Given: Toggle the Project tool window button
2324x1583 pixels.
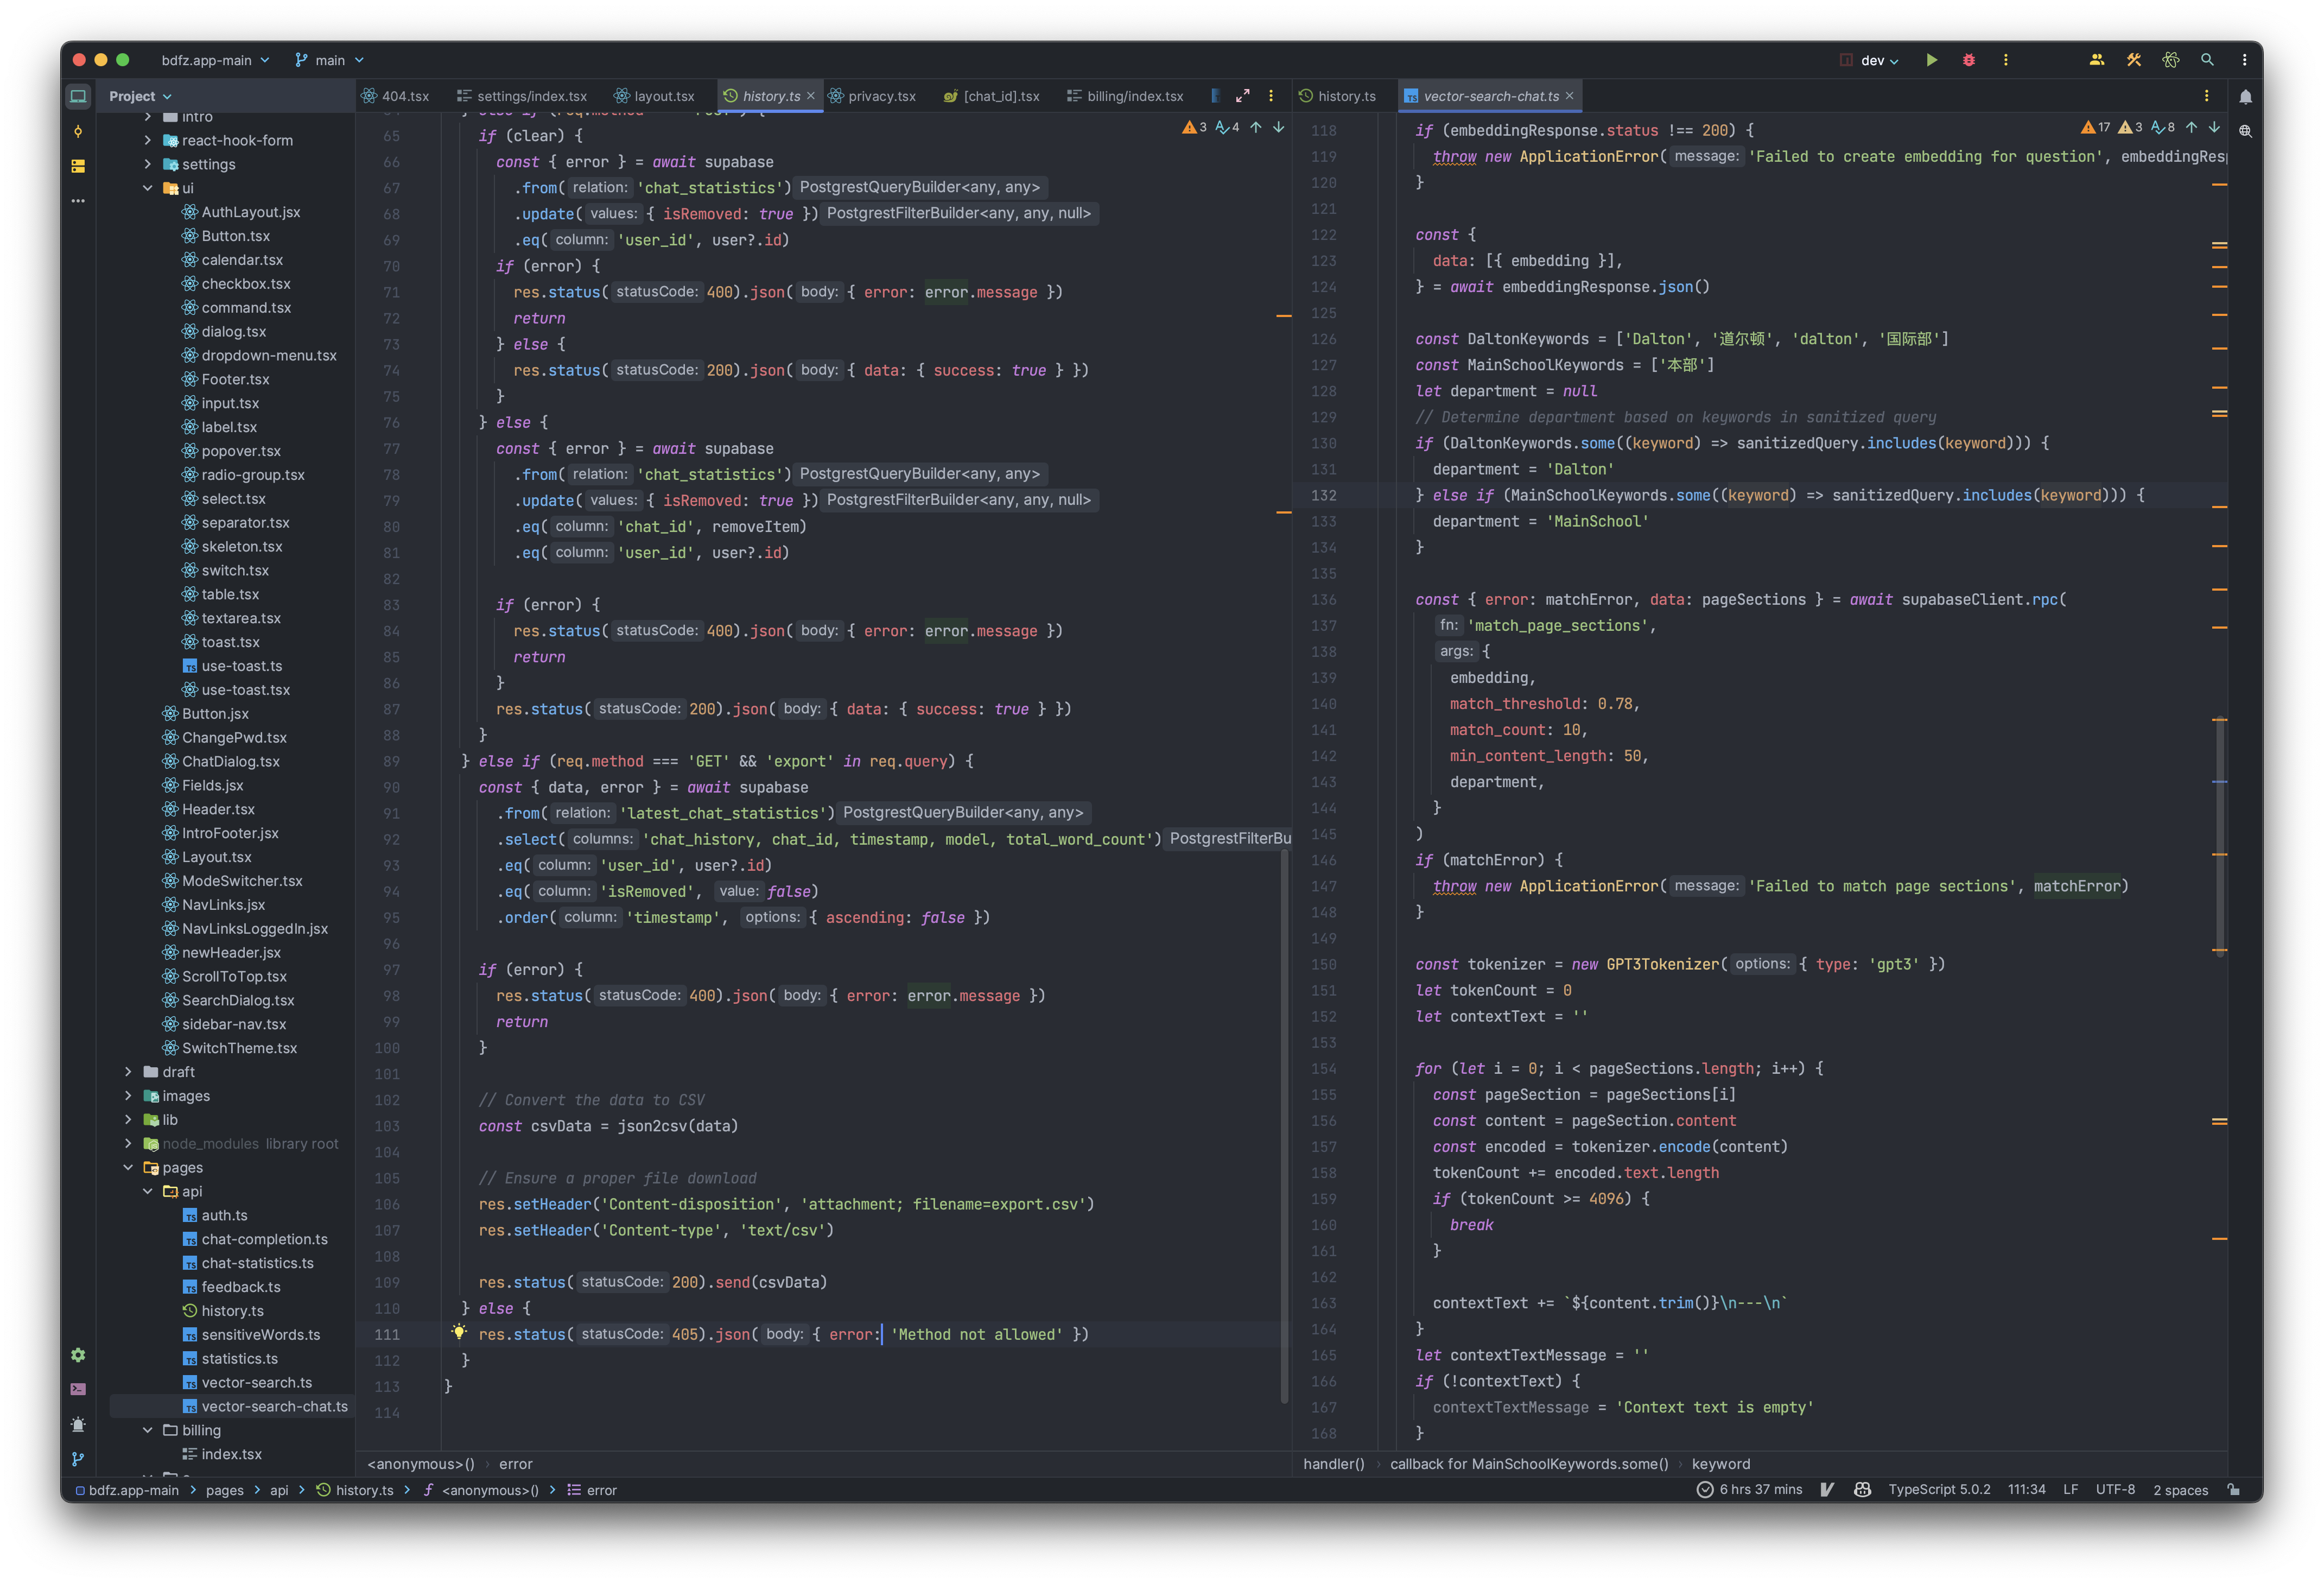Looking at the screenshot, I should 78,96.
